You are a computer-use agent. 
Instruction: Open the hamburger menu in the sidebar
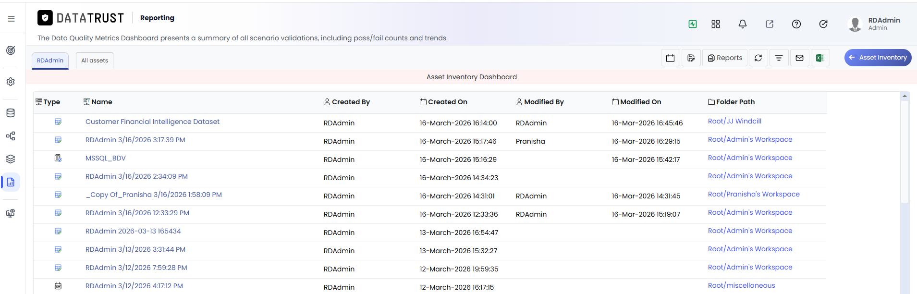click(11, 19)
